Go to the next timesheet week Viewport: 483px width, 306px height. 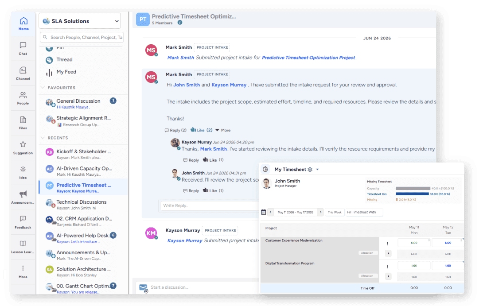pyautogui.click(x=321, y=212)
